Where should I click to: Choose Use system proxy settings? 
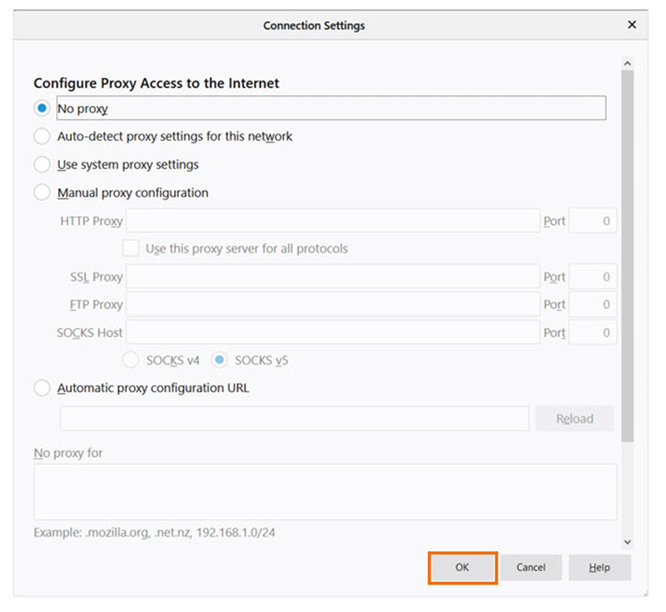pyautogui.click(x=42, y=164)
